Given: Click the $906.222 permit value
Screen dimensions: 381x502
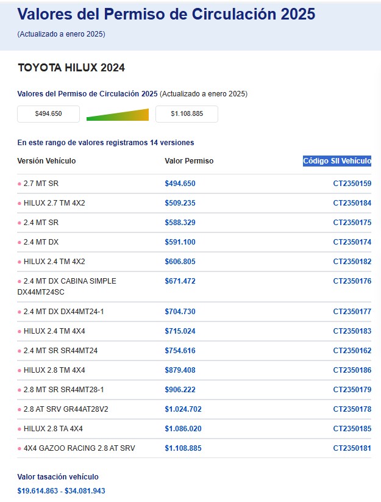Looking at the screenshot, I should (x=180, y=390).
